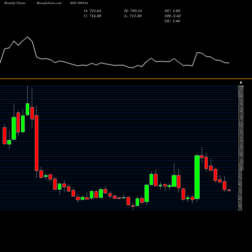This screenshot has height=252, width=252.
Task: Click the open value 'O: 721.65'
Action: coord(93,11)
